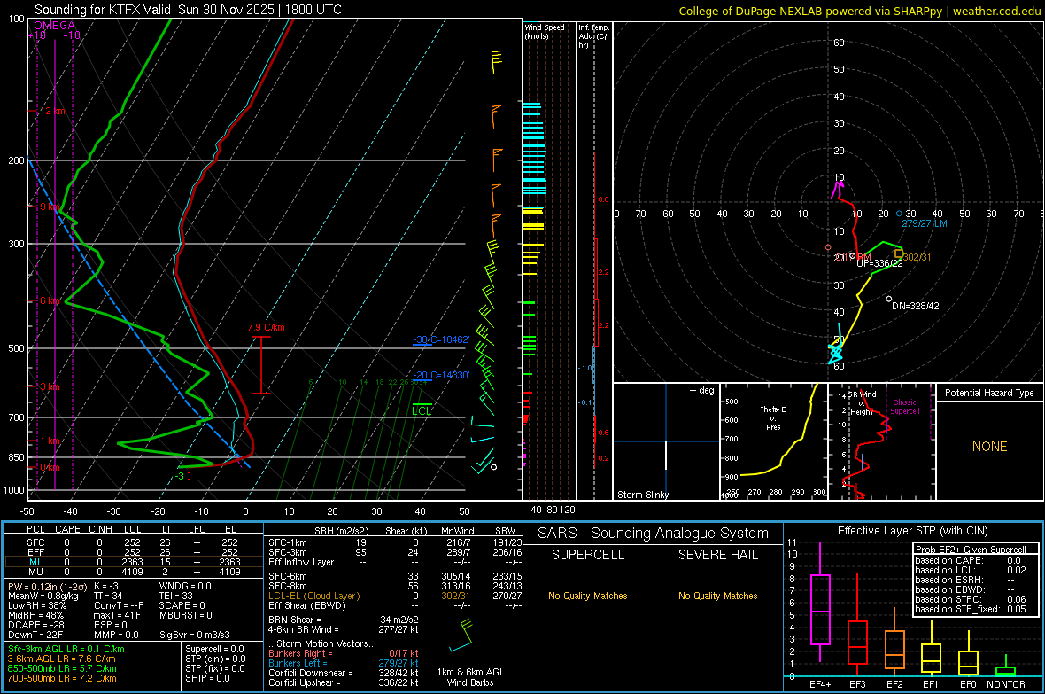Click the sounding title for KTFX 1800 UTC
The height and width of the screenshot is (694, 1045).
click(x=188, y=10)
